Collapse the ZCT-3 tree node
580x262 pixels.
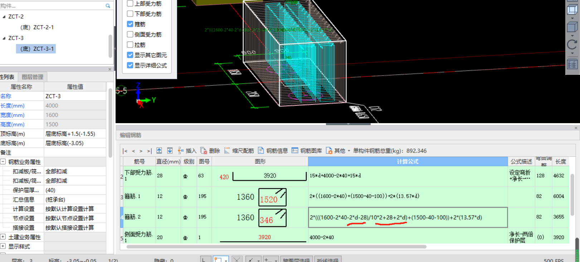[4, 38]
